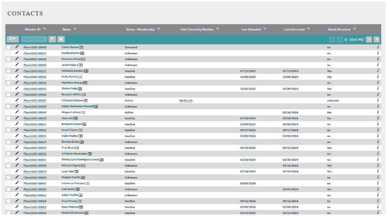
Task: Check the box next to Megan Lattany
Action: [x=8, y=112]
